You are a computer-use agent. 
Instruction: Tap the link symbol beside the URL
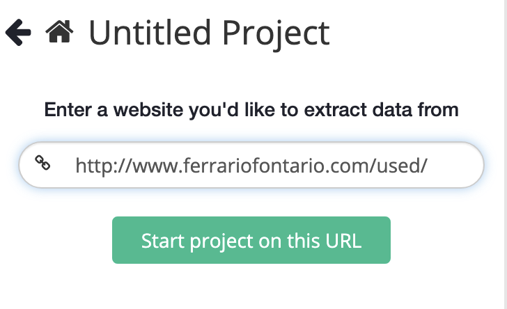pyautogui.click(x=42, y=164)
